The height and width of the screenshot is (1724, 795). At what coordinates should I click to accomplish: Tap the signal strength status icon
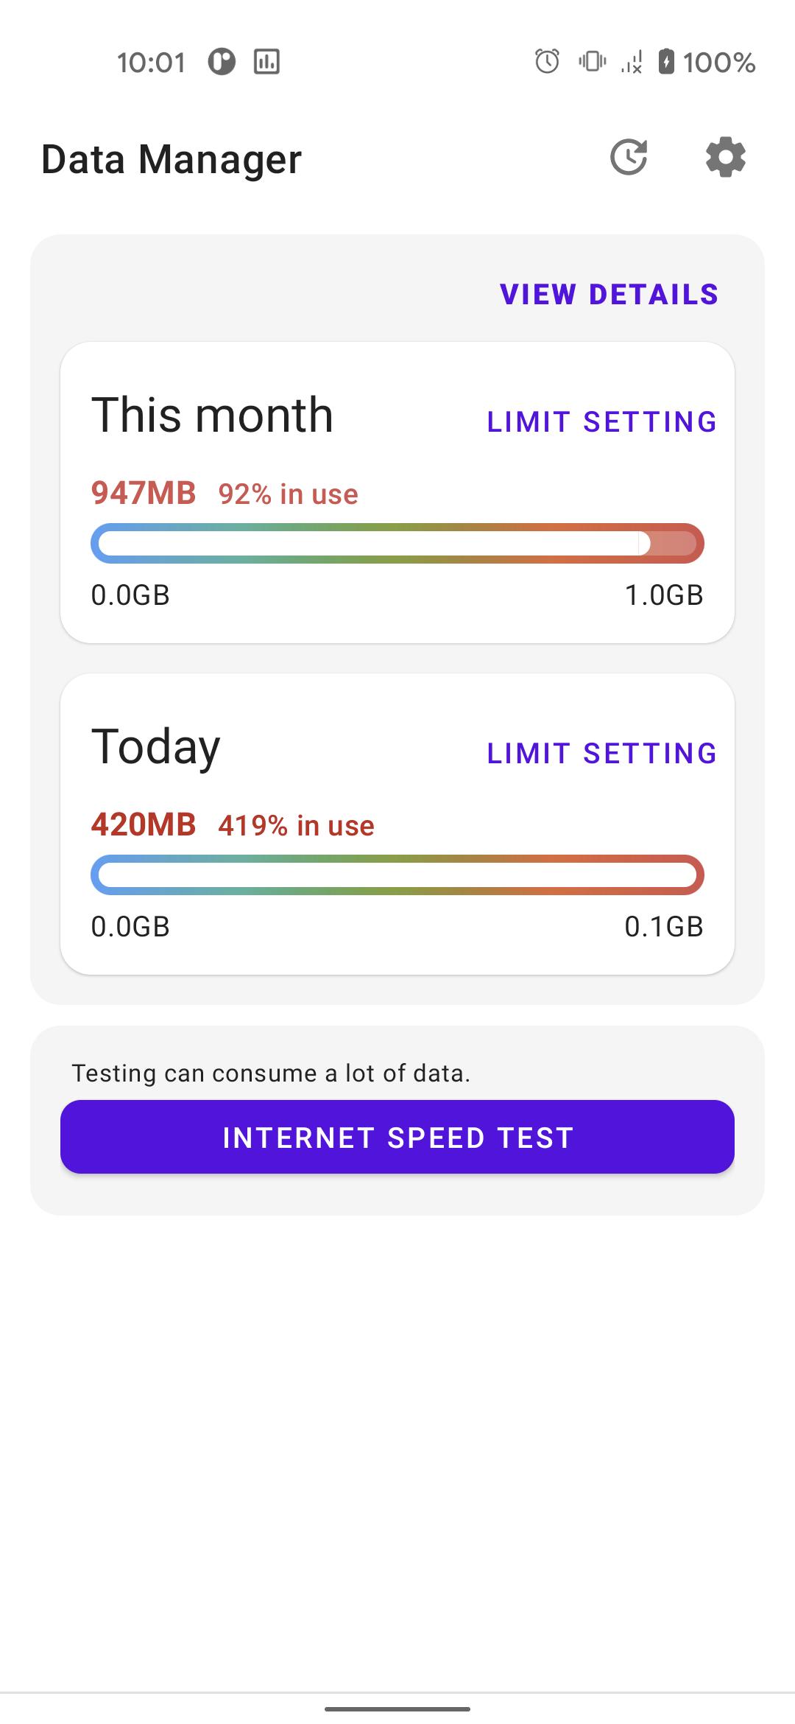[632, 61]
